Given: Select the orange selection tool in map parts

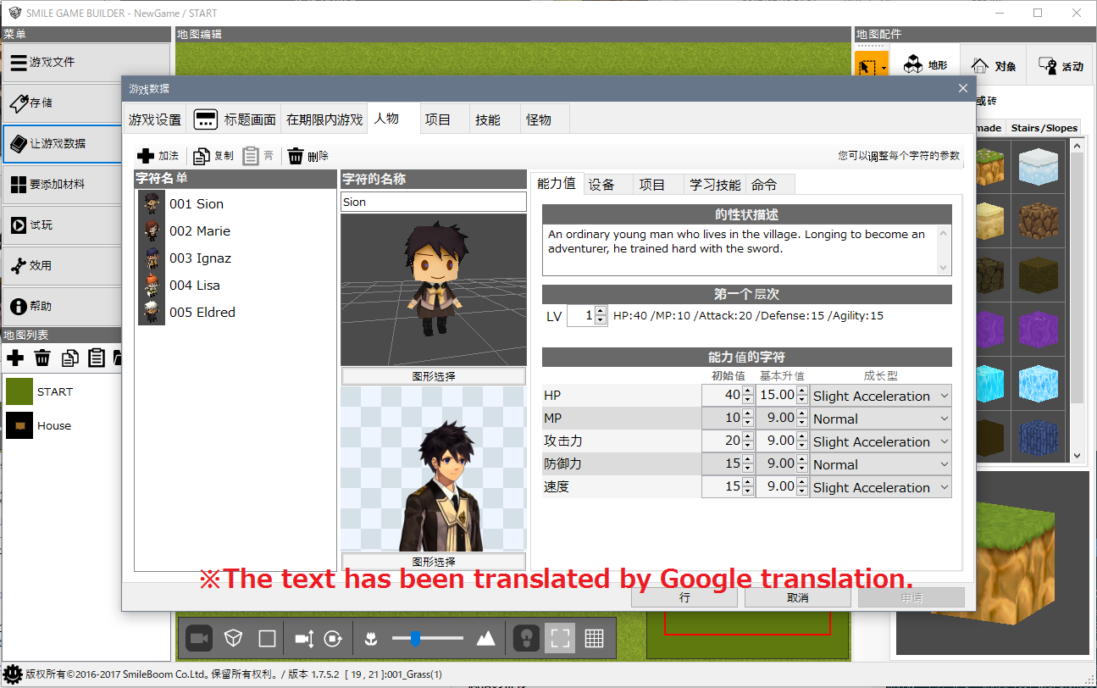Looking at the screenshot, I should 866,65.
